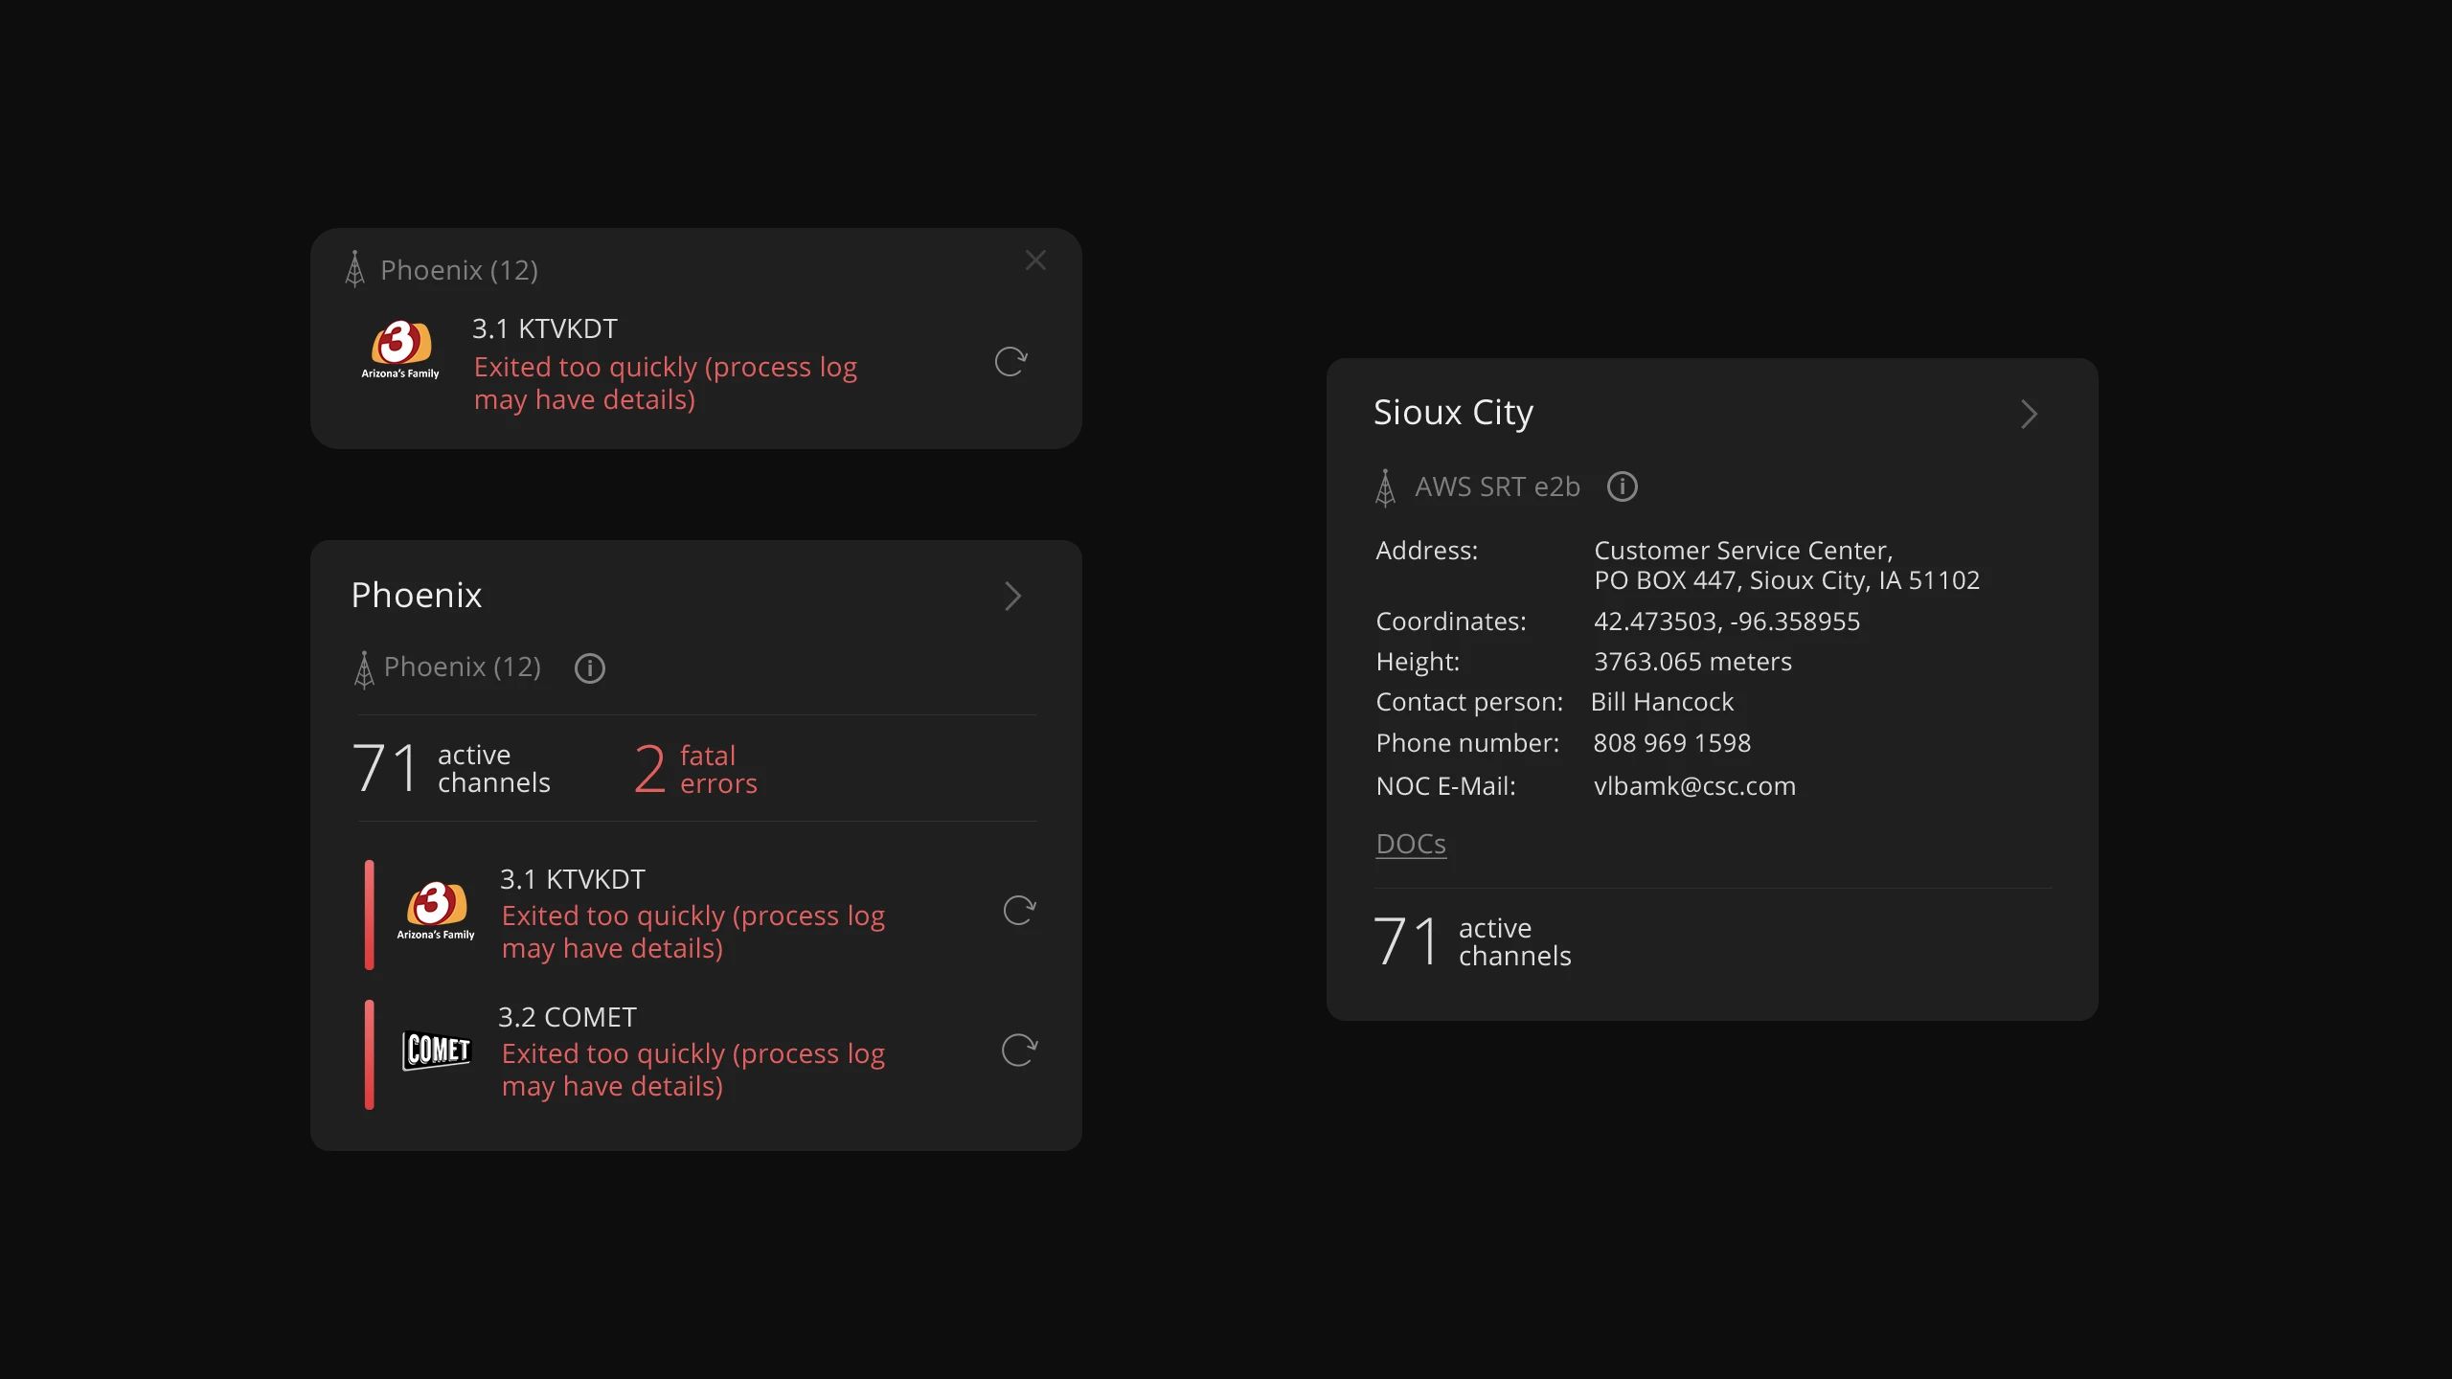Click antenna icon beside Phoenix (12) notification
The width and height of the screenshot is (2452, 1379).
click(354, 269)
